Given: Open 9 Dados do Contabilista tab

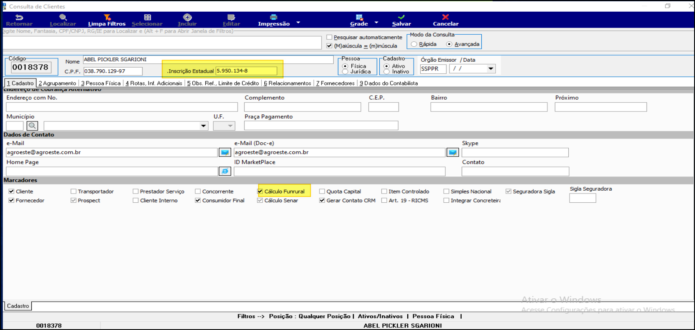Looking at the screenshot, I should pos(389,83).
